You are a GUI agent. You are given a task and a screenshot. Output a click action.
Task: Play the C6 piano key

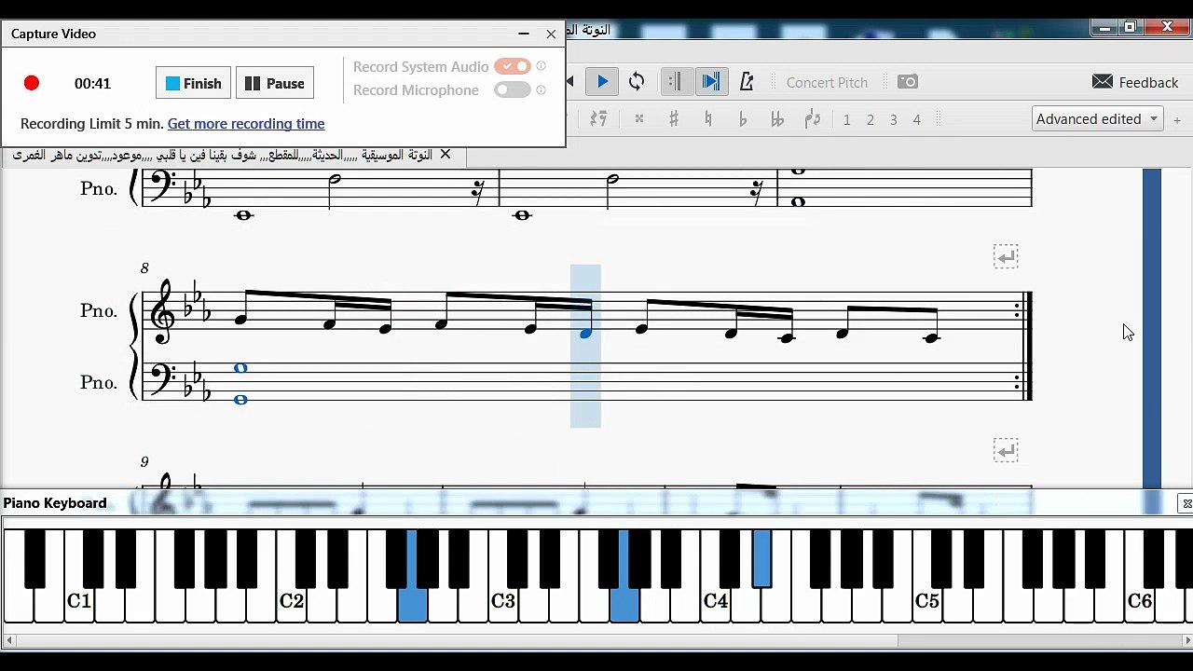pyautogui.click(x=1140, y=601)
